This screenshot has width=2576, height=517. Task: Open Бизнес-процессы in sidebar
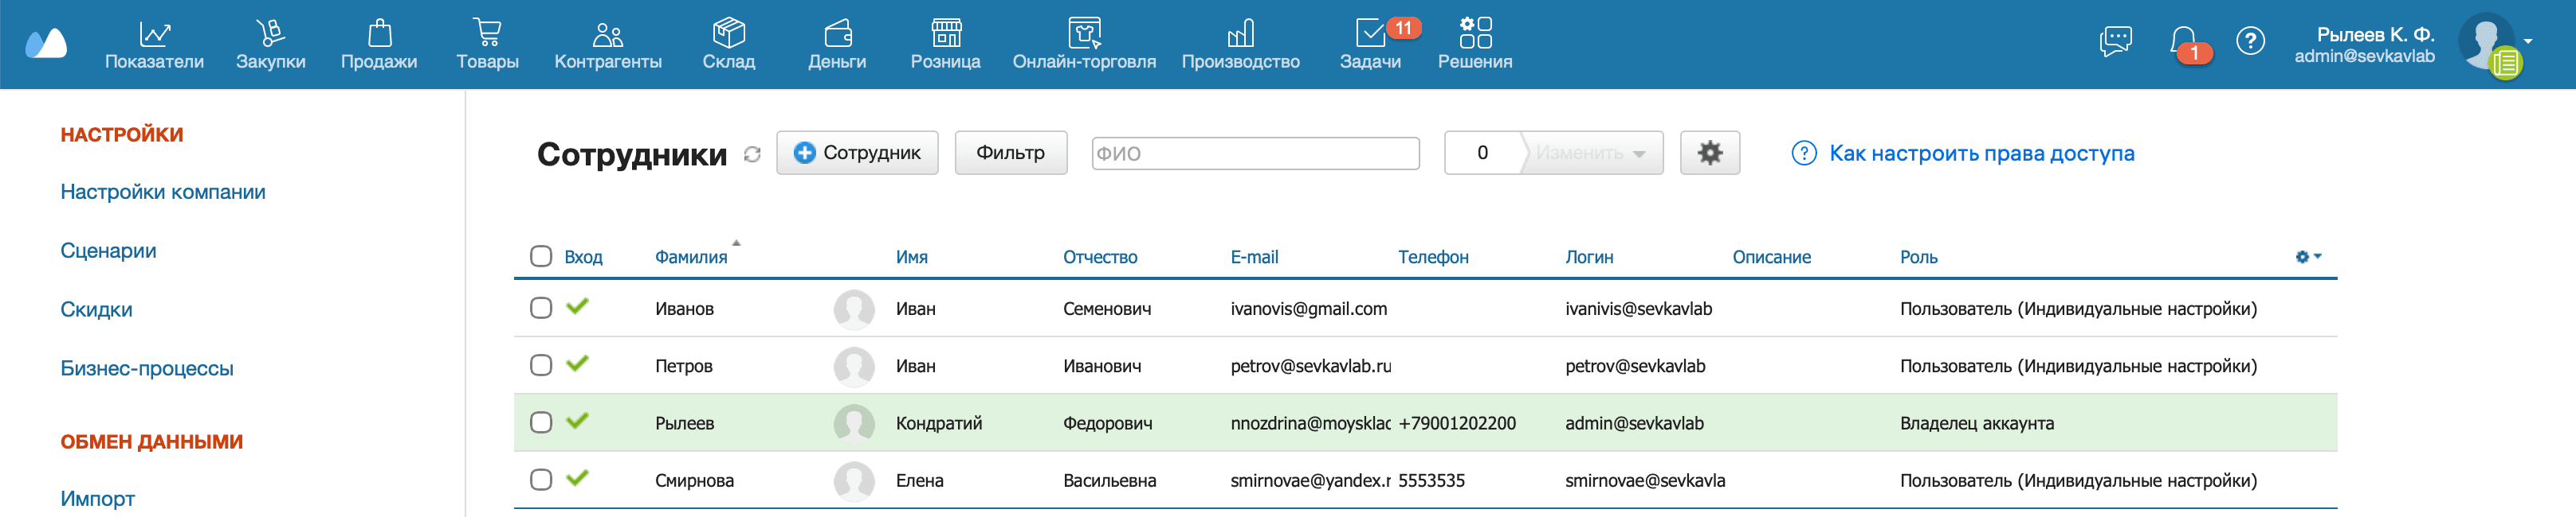tap(147, 368)
